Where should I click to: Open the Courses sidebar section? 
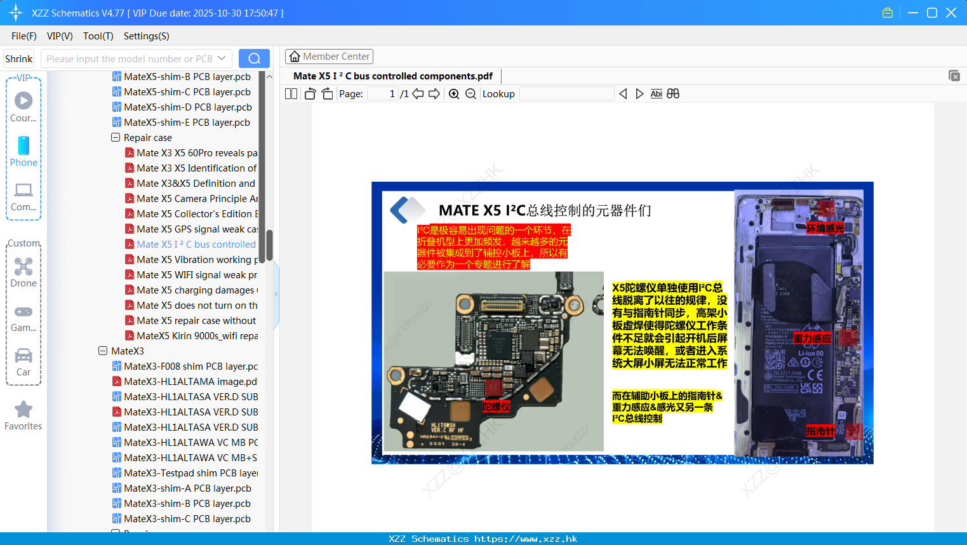point(23,107)
